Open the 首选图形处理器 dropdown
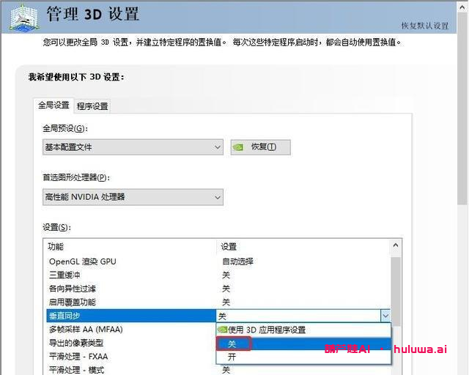 133,197
